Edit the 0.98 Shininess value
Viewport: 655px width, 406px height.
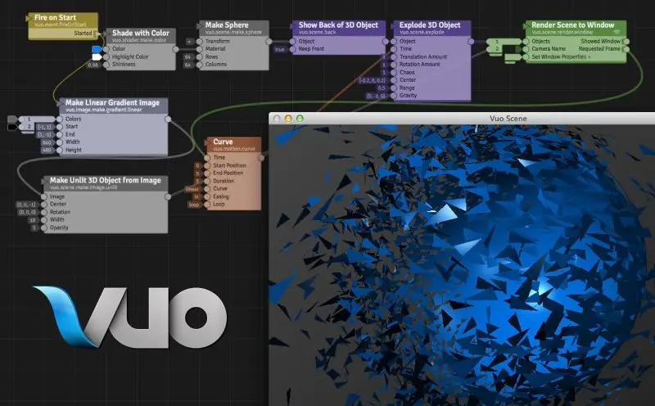(93, 65)
